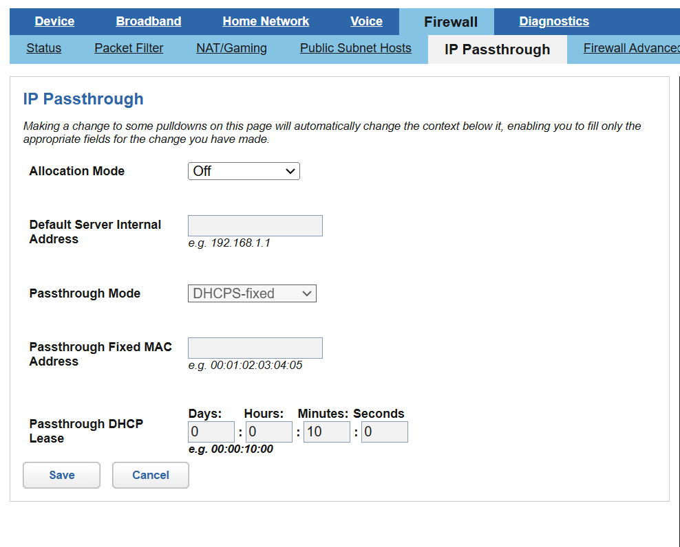Viewport: 680px width, 547px height.
Task: Open Public Subnet Hosts page
Action: coord(355,48)
